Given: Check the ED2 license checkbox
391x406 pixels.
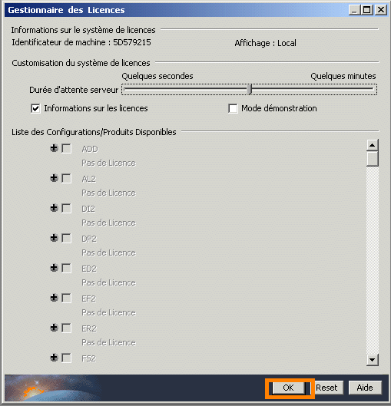Looking at the screenshot, I should (67, 269).
